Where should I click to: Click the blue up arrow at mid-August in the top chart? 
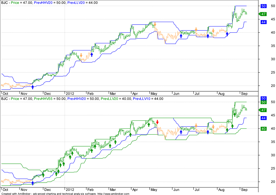pos(227,34)
